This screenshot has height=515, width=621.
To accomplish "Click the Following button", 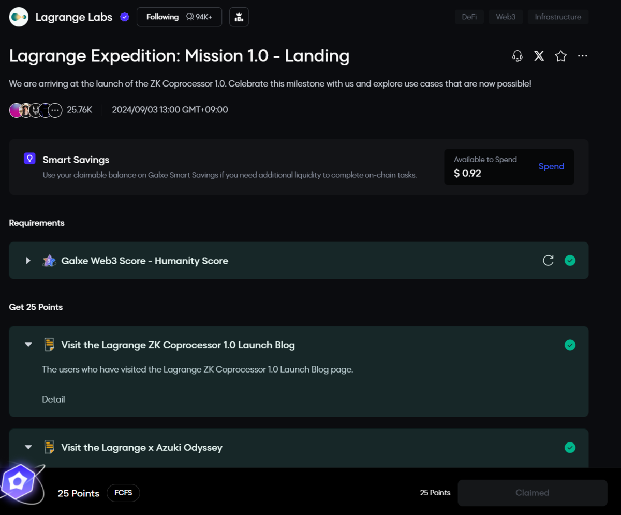I will pyautogui.click(x=179, y=17).
